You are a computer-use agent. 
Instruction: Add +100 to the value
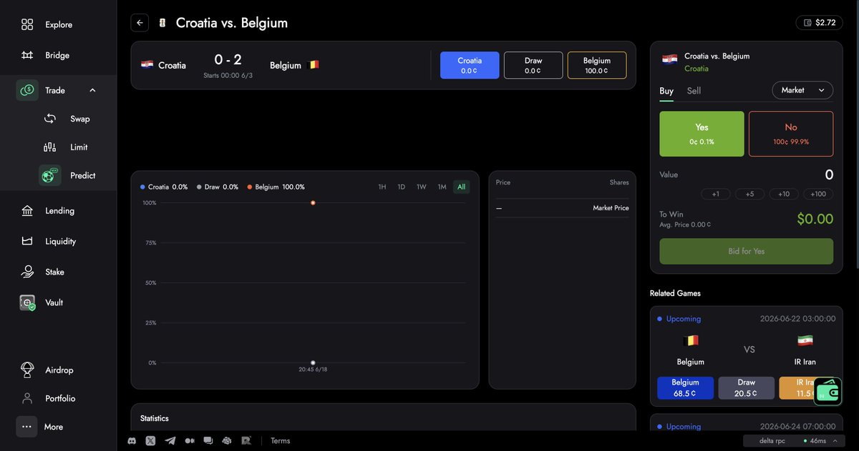[x=818, y=194]
